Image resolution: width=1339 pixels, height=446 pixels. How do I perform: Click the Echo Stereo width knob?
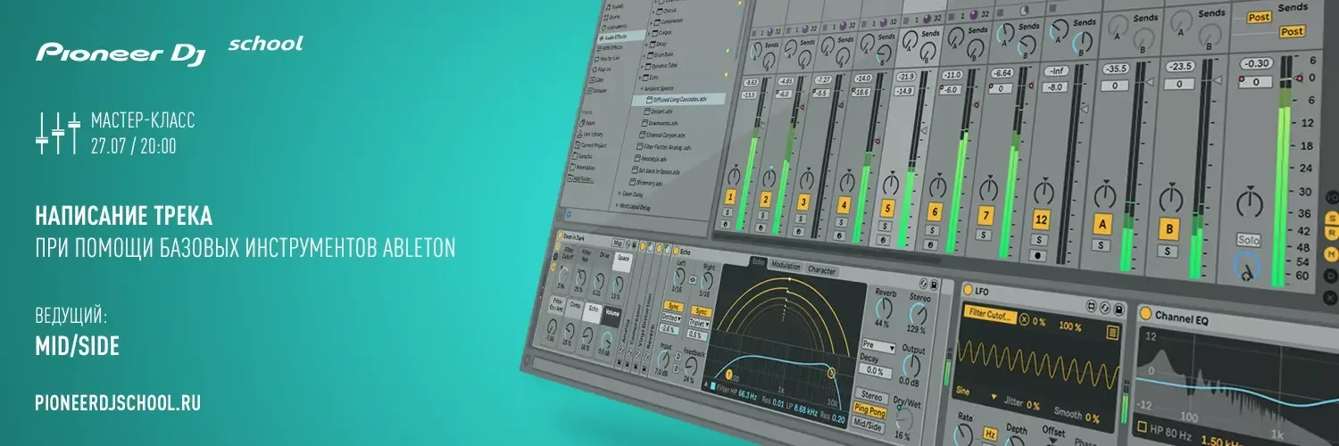[x=919, y=314]
